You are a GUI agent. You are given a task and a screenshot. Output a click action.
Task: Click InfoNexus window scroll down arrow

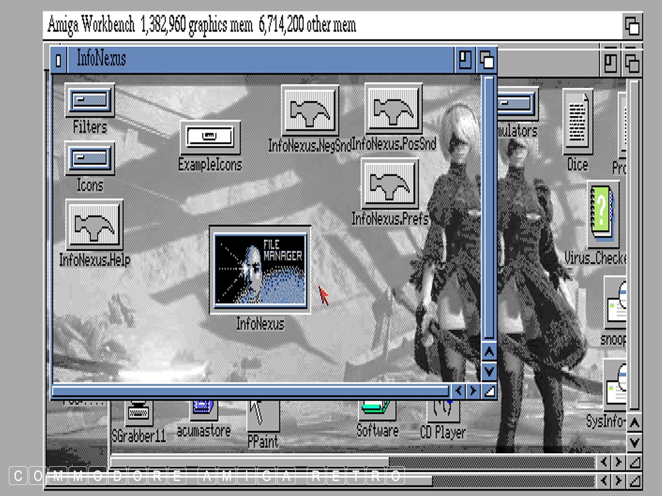tap(489, 371)
